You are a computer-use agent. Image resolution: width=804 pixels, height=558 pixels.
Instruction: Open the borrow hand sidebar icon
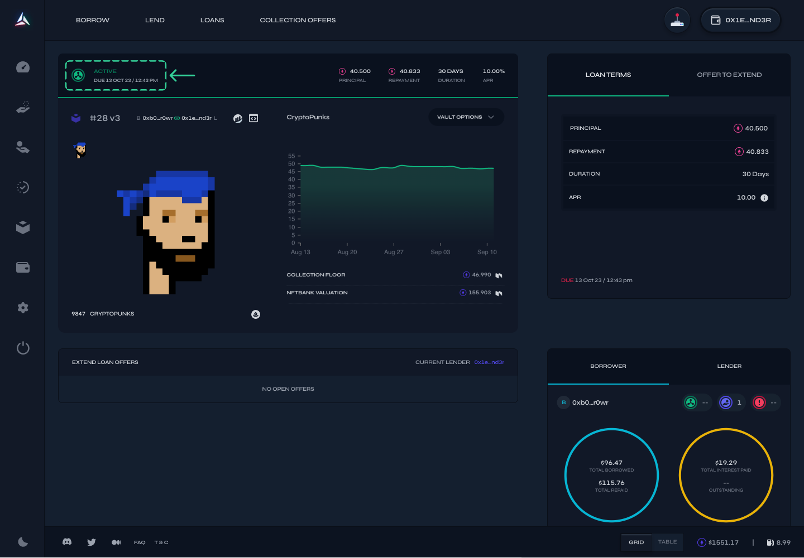(23, 107)
